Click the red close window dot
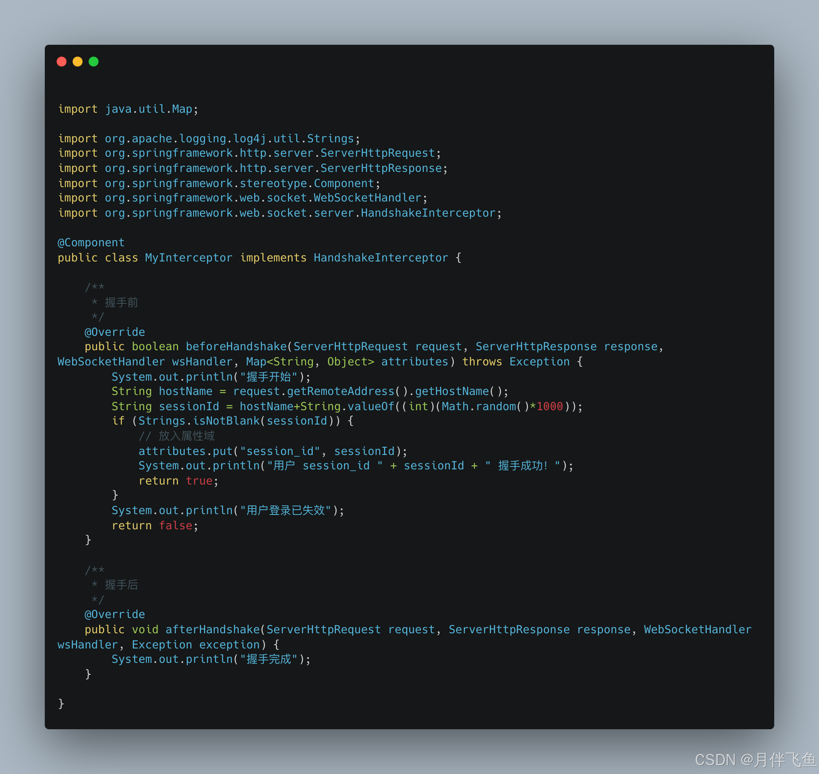The height and width of the screenshot is (774, 819). [x=62, y=62]
